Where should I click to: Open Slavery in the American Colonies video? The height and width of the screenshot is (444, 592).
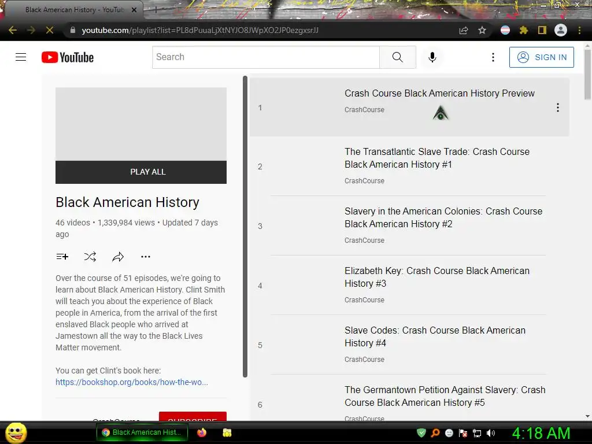[443, 217]
